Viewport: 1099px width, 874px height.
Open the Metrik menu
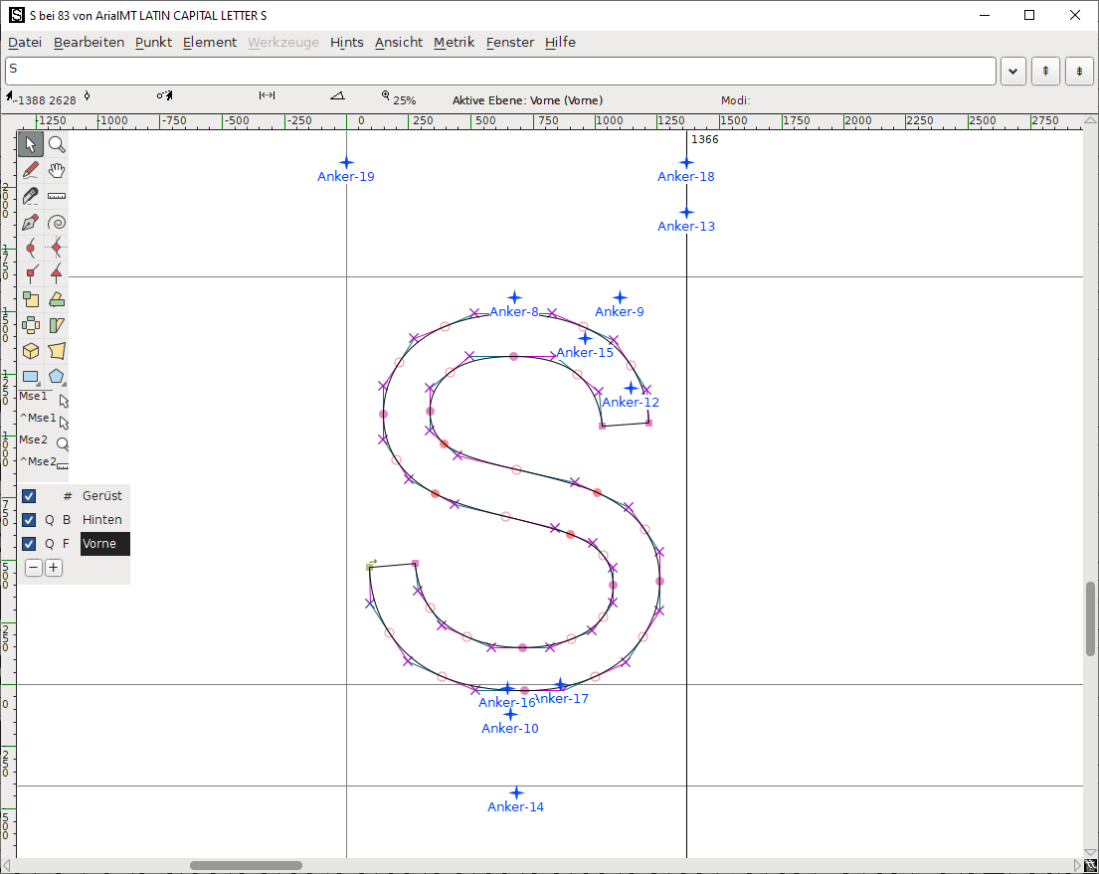[454, 42]
